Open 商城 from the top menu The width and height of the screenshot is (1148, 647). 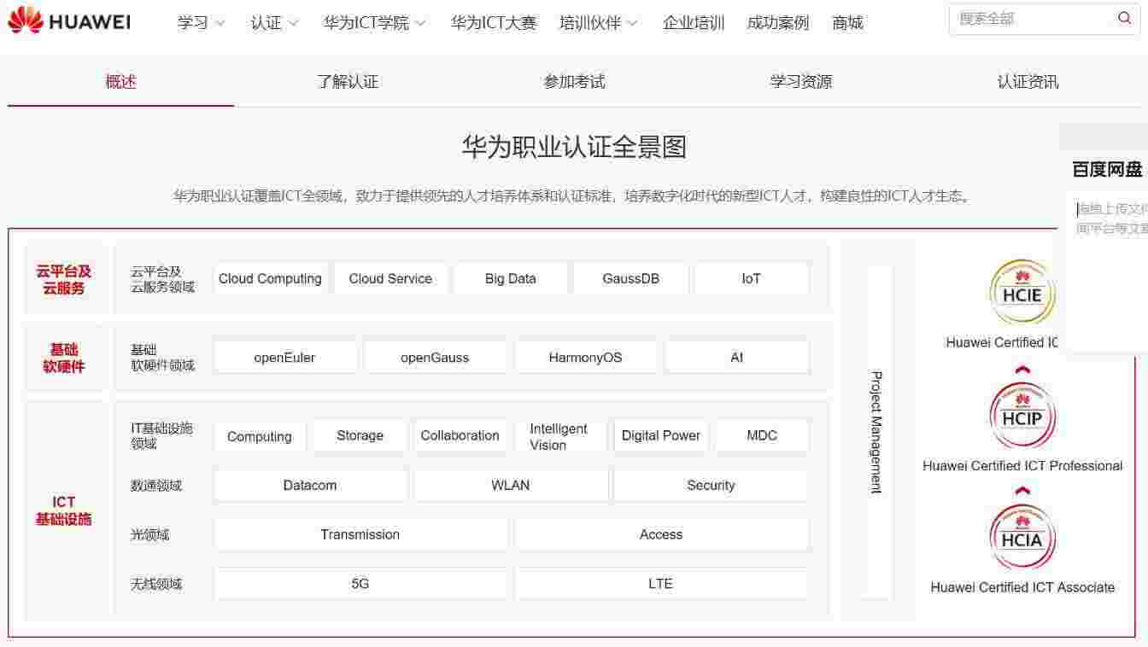(x=847, y=23)
